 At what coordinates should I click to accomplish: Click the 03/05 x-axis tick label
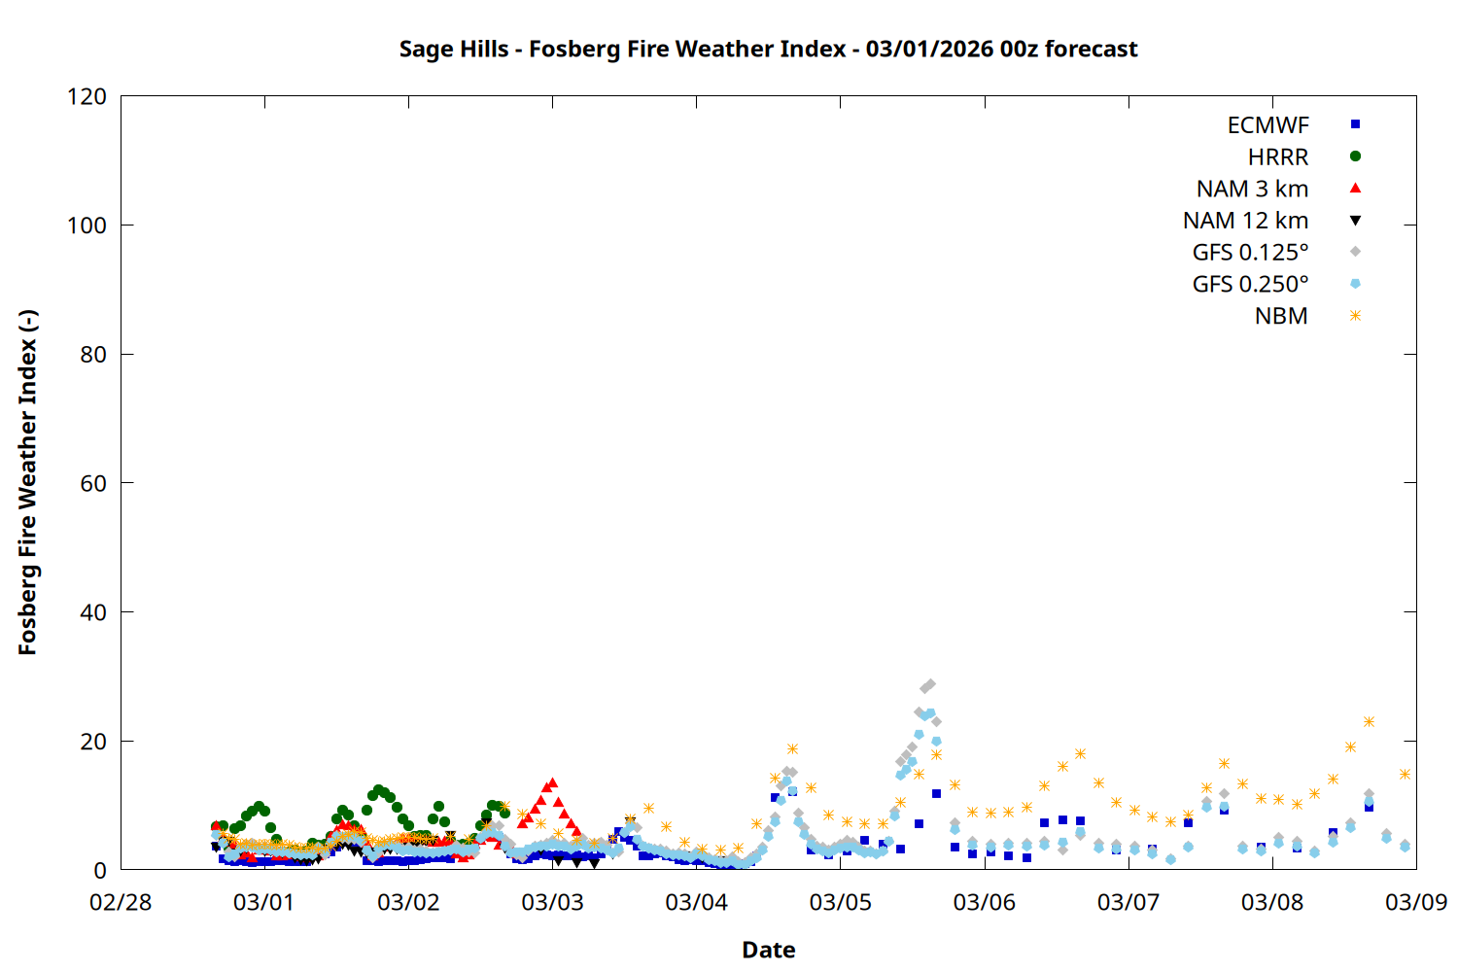point(840,903)
